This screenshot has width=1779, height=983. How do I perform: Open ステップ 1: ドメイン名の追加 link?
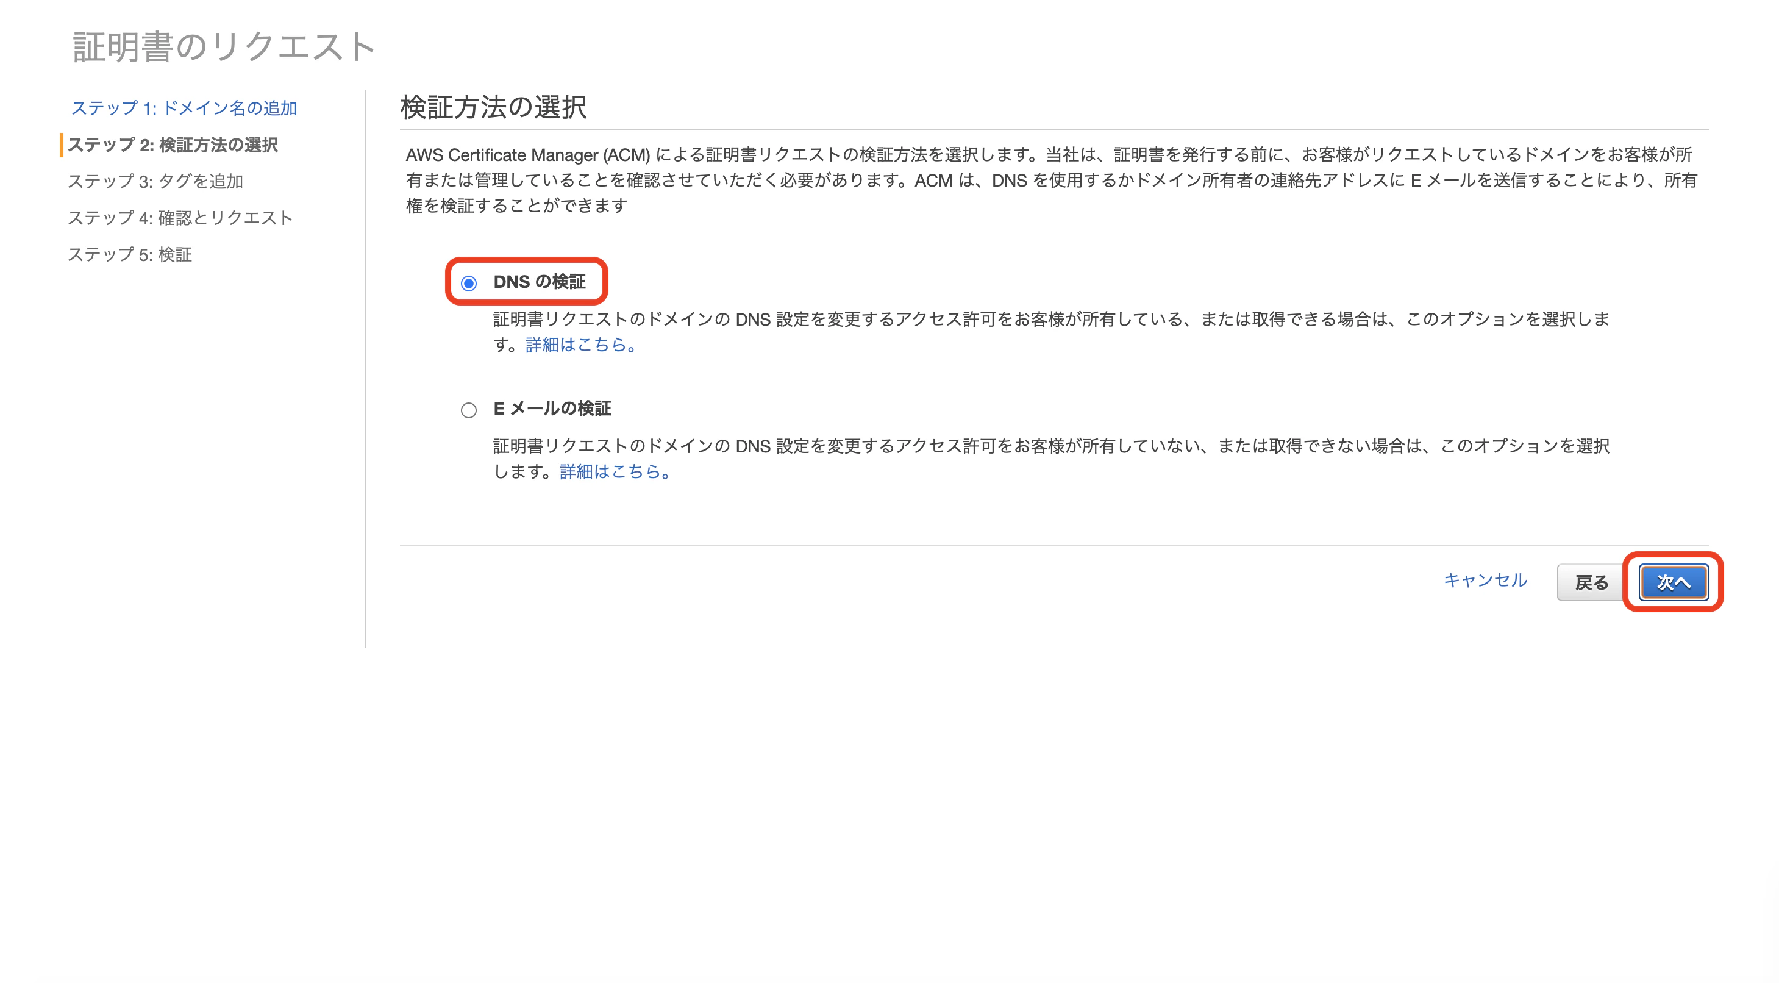(184, 108)
